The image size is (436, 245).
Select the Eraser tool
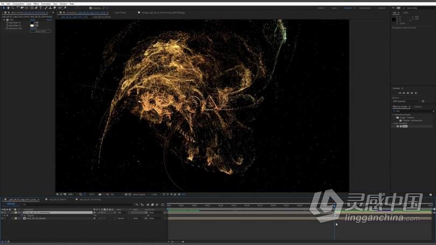click(54, 8)
